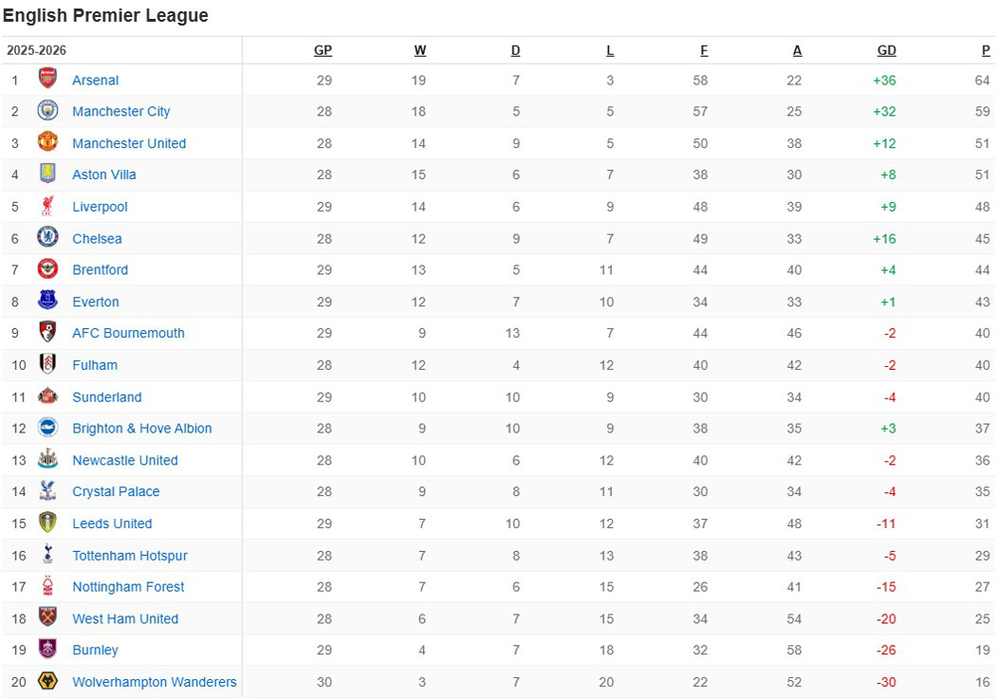Click the Leeds United crest icon
This screenshot has height=698, width=997.
point(47,523)
